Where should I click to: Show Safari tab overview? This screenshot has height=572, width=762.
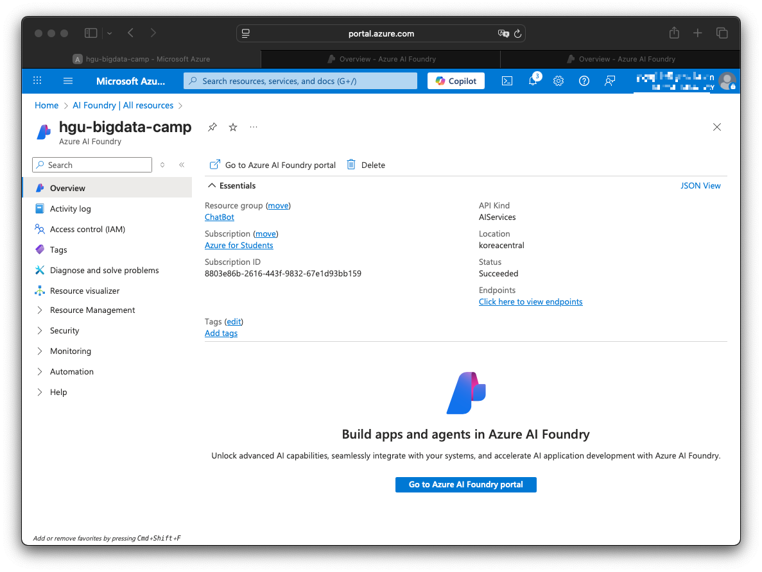coord(722,33)
